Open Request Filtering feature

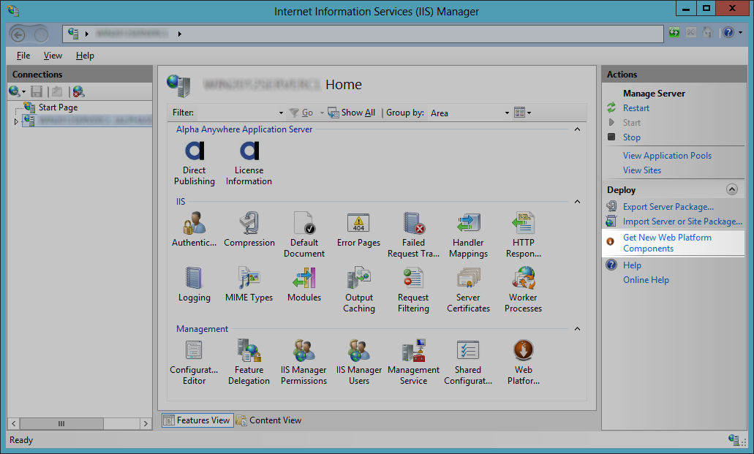click(x=413, y=290)
